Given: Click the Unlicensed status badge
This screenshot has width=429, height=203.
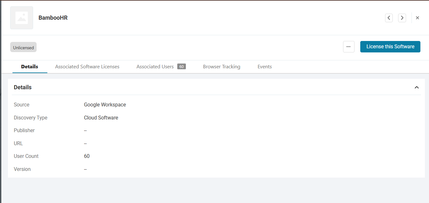Looking at the screenshot, I should (24, 47).
